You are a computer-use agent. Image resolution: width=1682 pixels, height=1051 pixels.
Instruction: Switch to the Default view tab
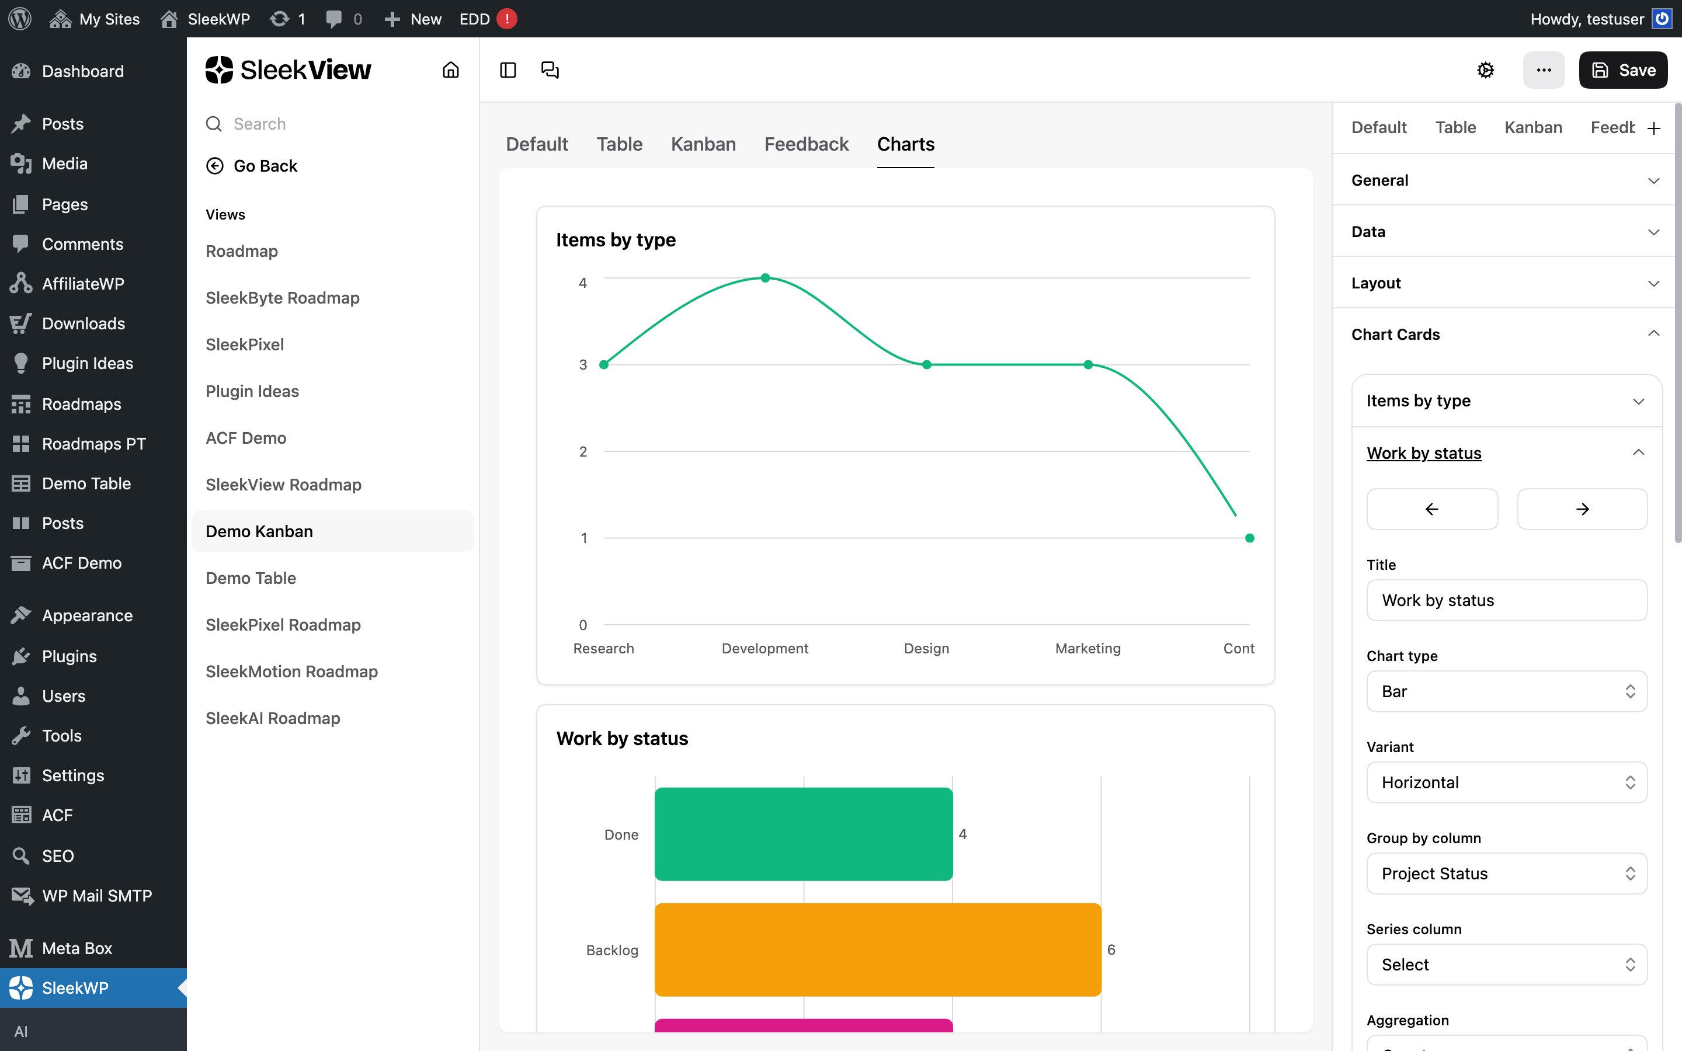point(537,144)
